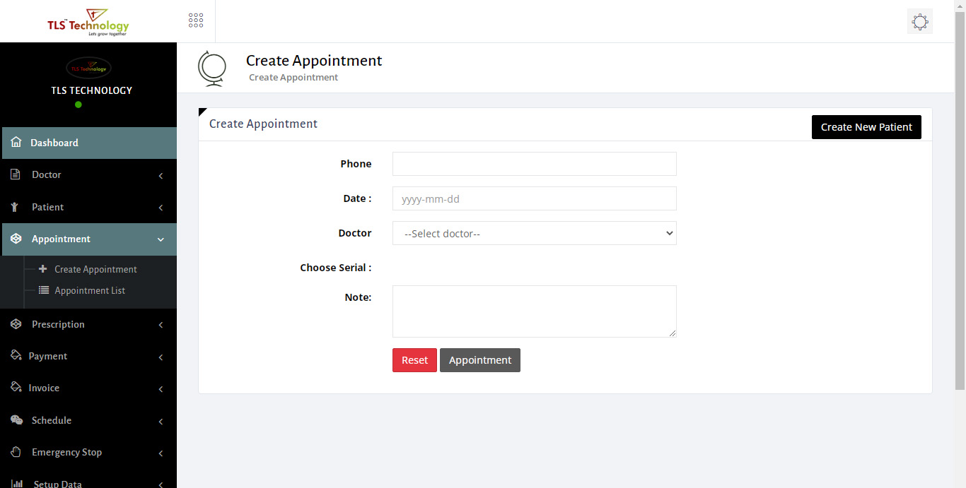Image resolution: width=966 pixels, height=488 pixels.
Task: Click the Dashboard home icon
Action: click(16, 143)
